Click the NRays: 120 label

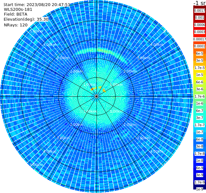[16, 25]
